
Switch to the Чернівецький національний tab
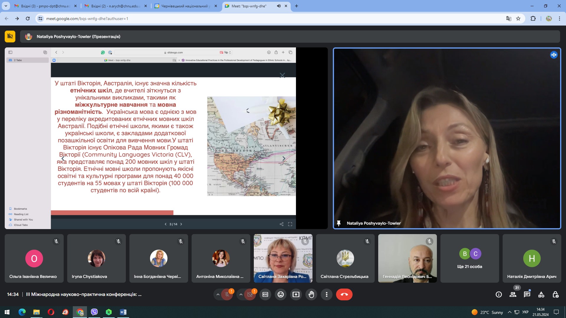185,6
